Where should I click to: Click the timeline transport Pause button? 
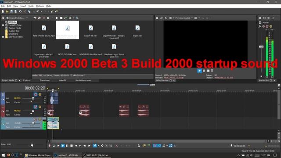[67, 146]
